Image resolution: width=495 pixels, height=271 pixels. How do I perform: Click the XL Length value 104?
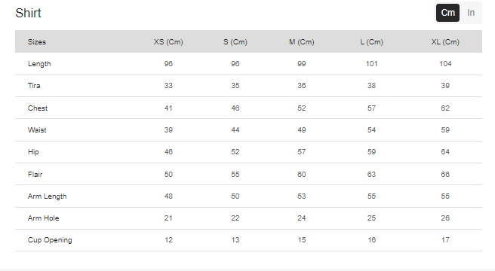(445, 64)
